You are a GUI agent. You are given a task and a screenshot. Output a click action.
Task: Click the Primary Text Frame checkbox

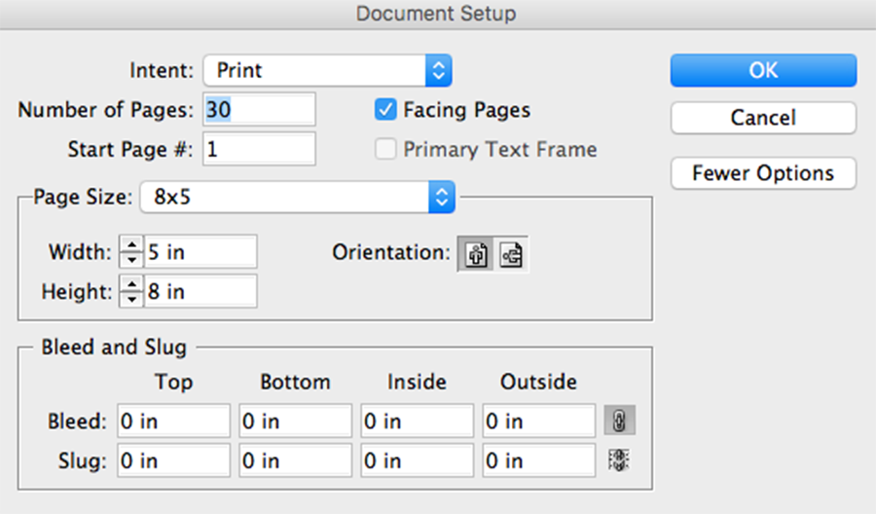pos(385,149)
